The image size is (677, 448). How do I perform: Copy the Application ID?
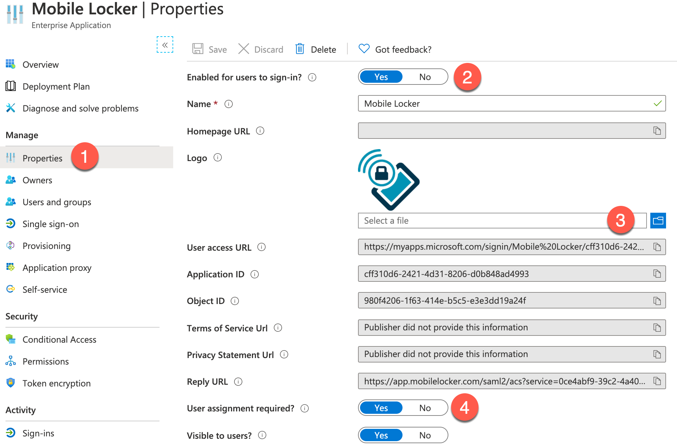tap(657, 274)
